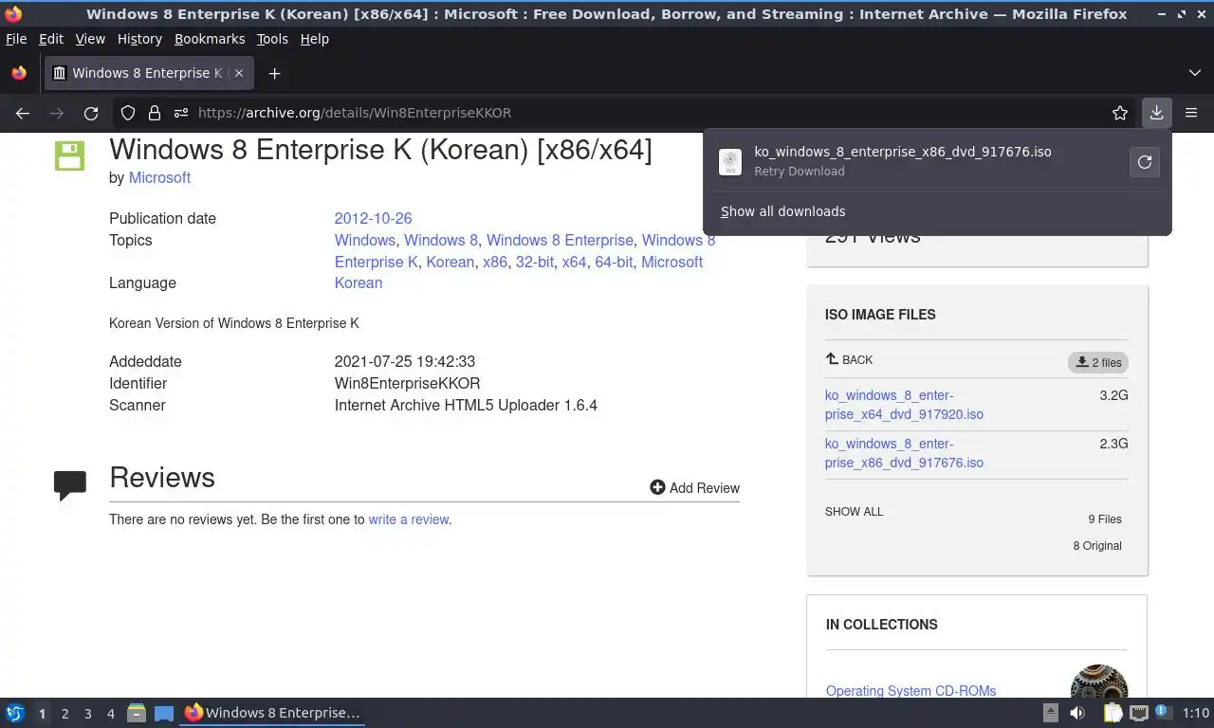The width and height of the screenshot is (1214, 728).
Task: Select the Addeddate value 2021-07-25 19:42:33
Action: 405,361
